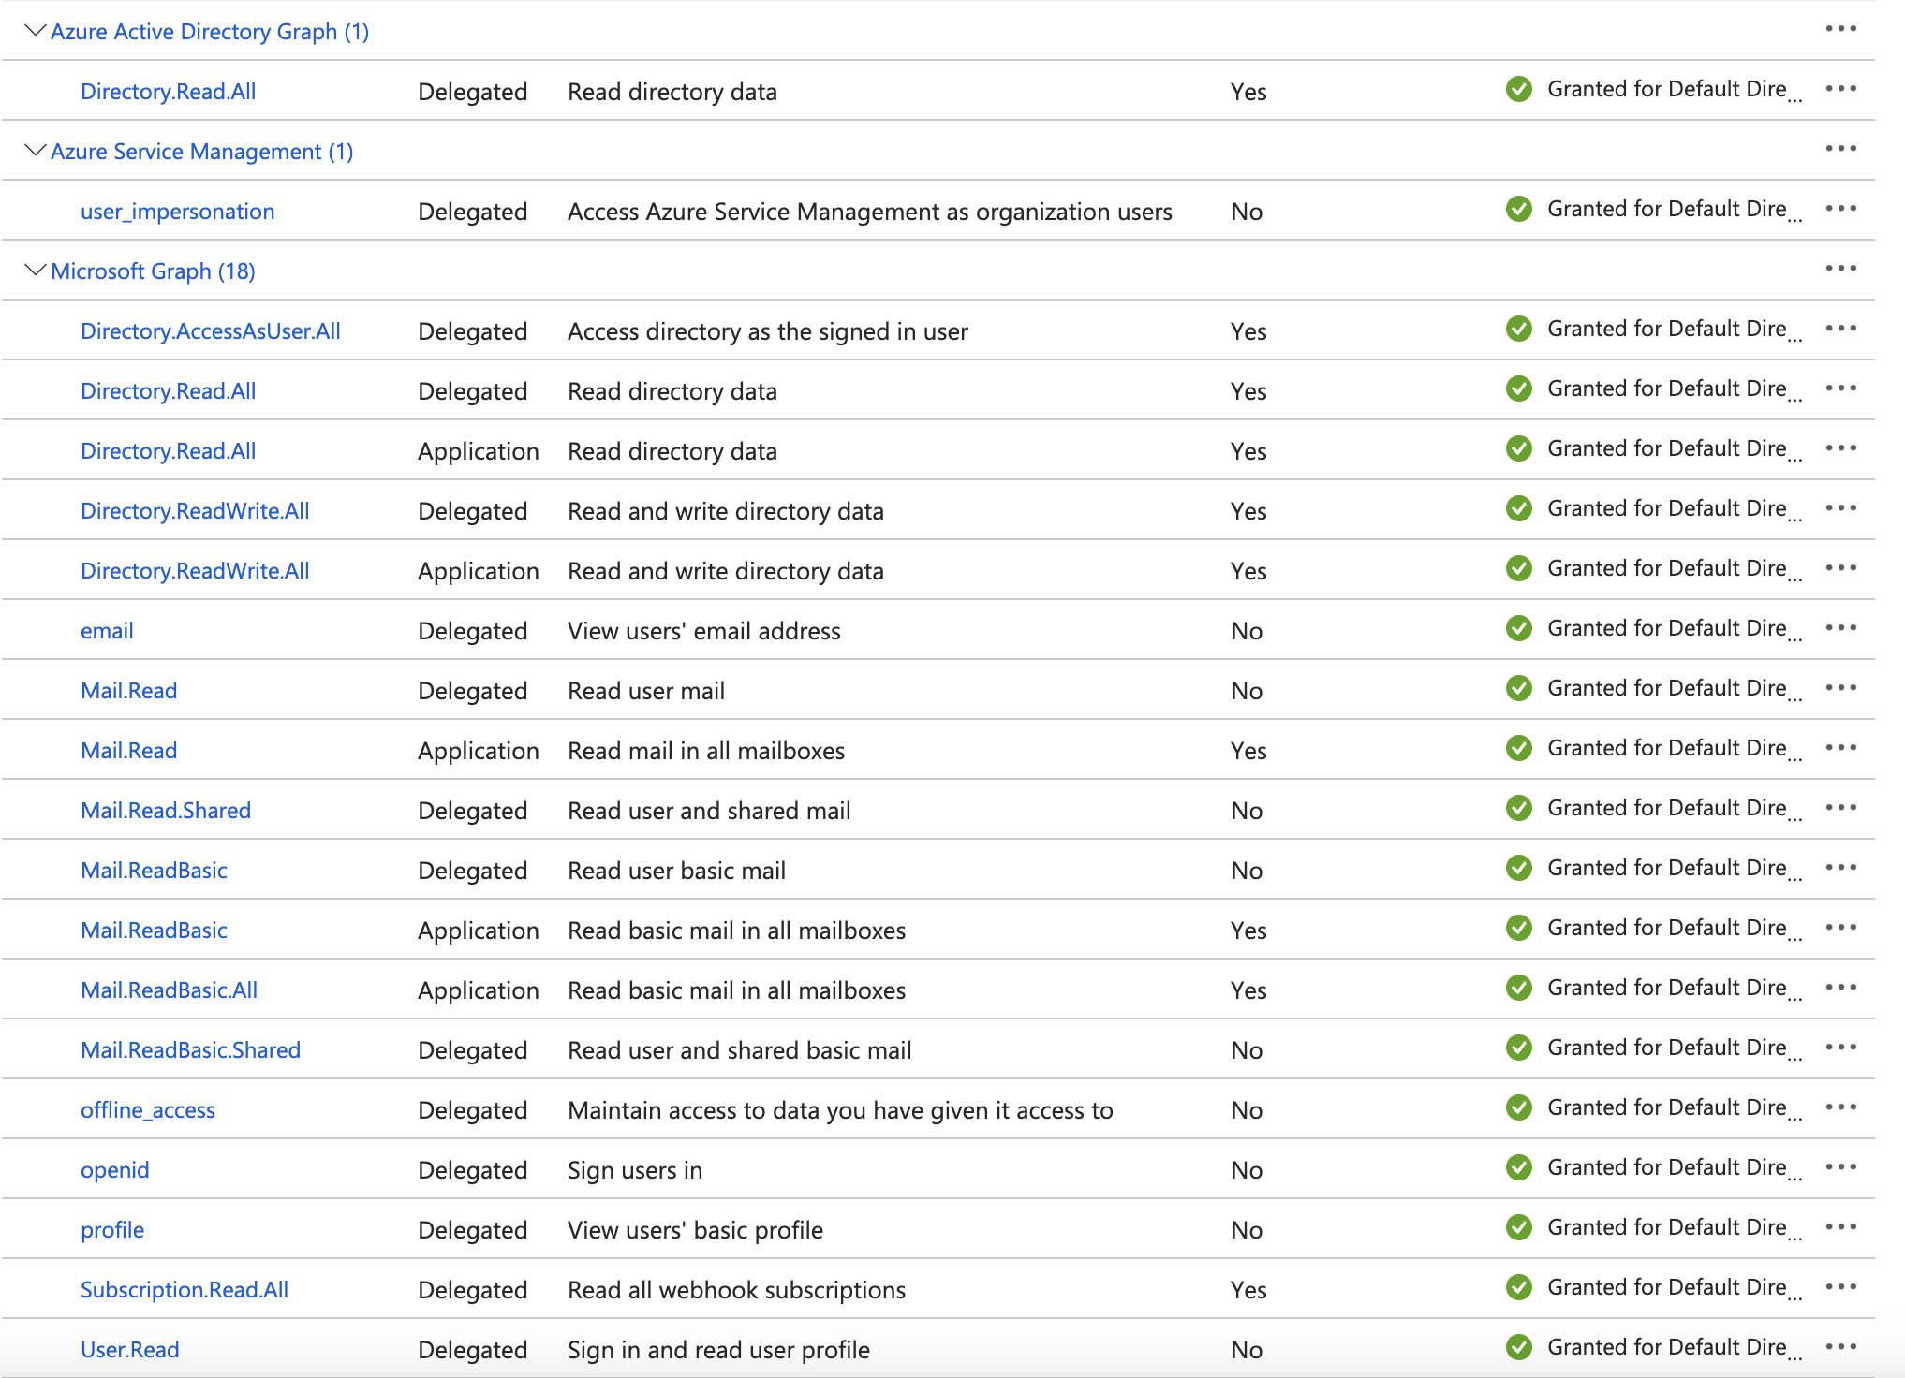This screenshot has height=1378, width=1905.
Task: Collapse the Azure Service Management section
Action: click(34, 149)
